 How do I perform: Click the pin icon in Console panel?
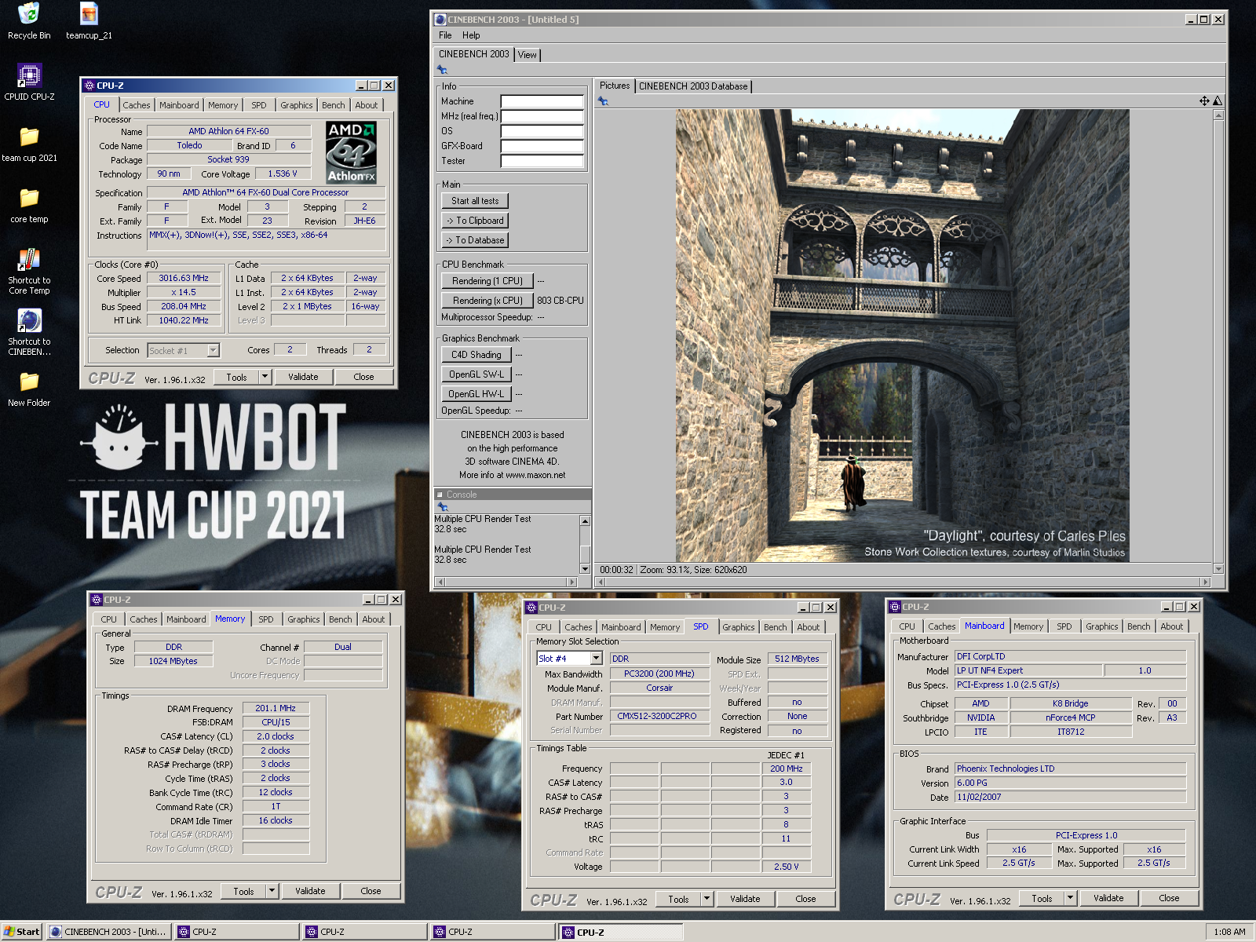(x=442, y=507)
